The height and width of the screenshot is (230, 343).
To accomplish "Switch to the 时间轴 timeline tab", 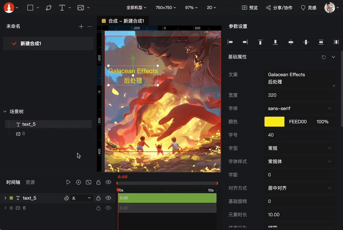I will (13, 182).
